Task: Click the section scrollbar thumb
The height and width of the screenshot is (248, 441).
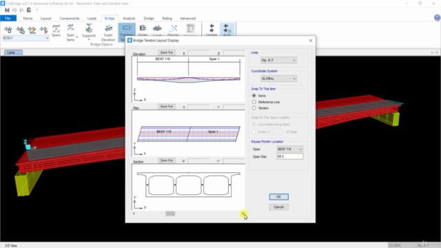Action: 170,214
